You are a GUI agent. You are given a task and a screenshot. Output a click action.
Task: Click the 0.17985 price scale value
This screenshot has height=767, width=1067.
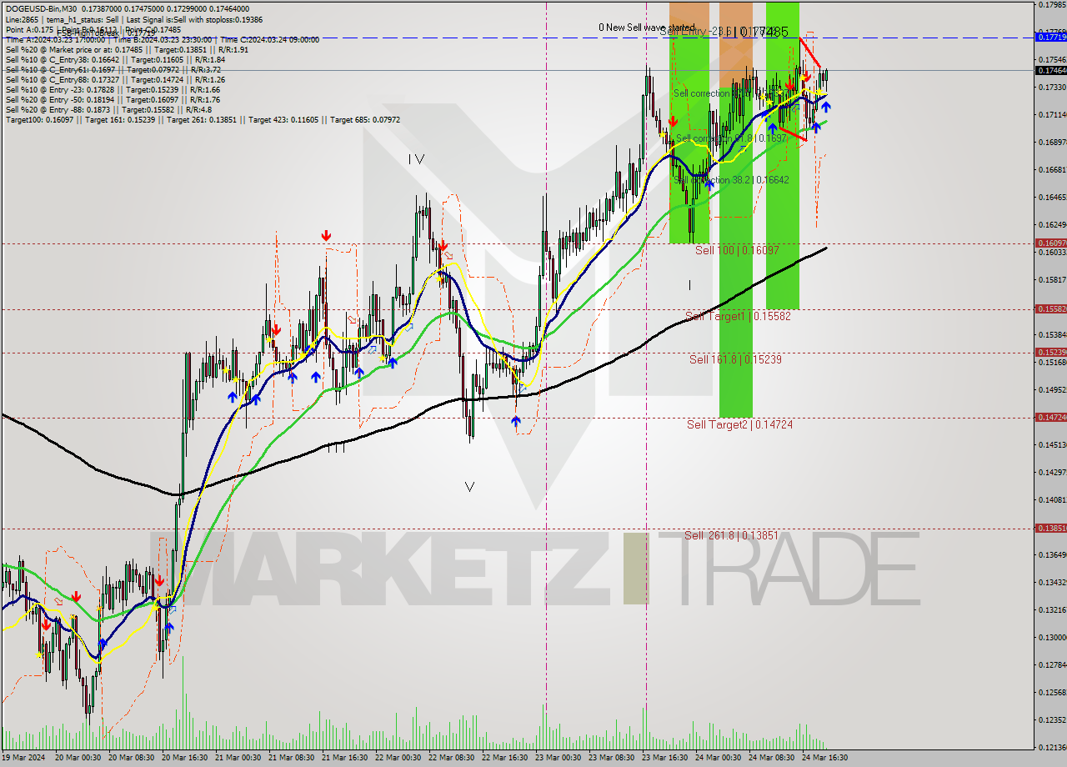[x=1052, y=5]
